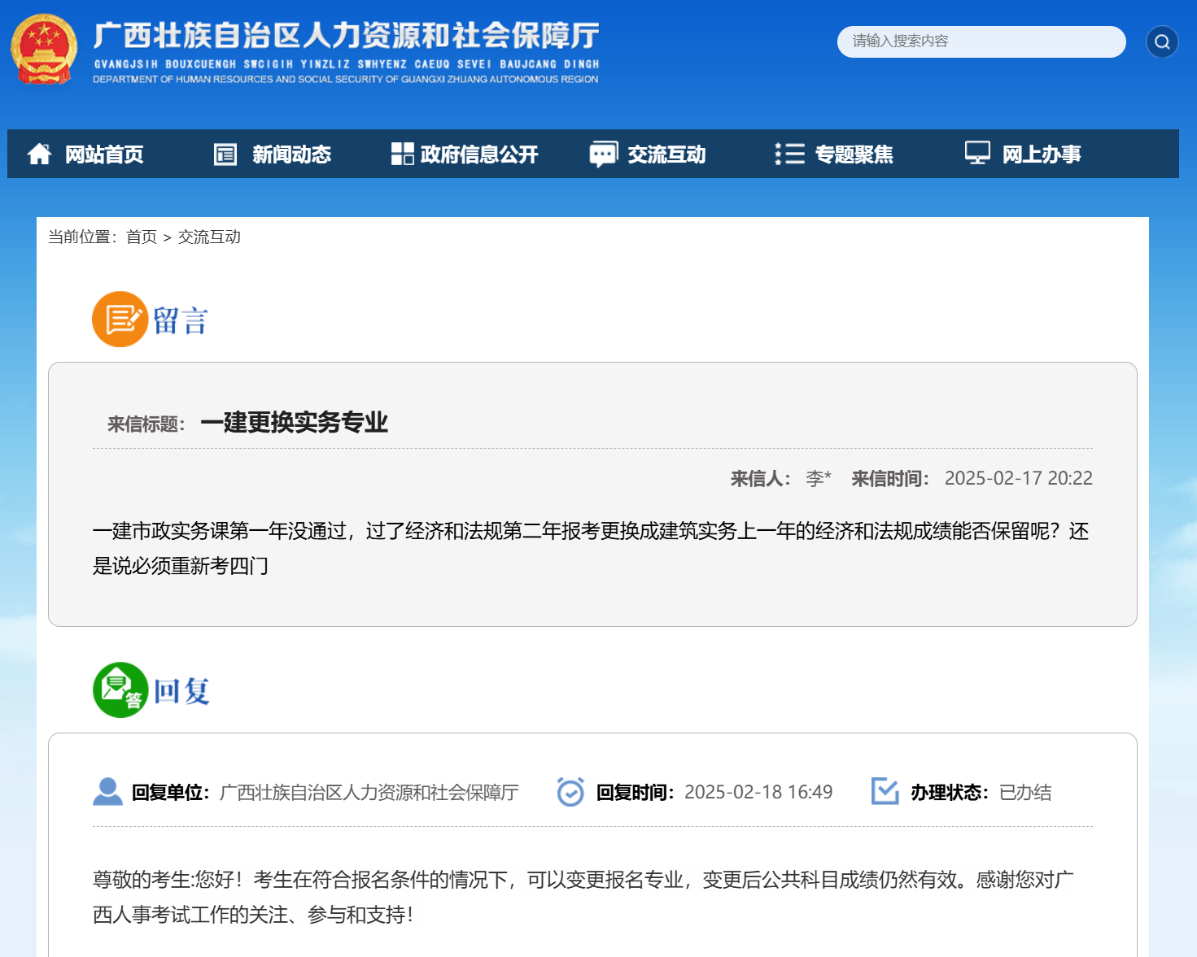This screenshot has width=1197, height=957.
Task: Open the 新闻动态 menu item
Action: point(291,154)
